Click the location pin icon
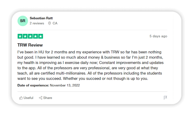The image size is (193, 116). (49, 23)
